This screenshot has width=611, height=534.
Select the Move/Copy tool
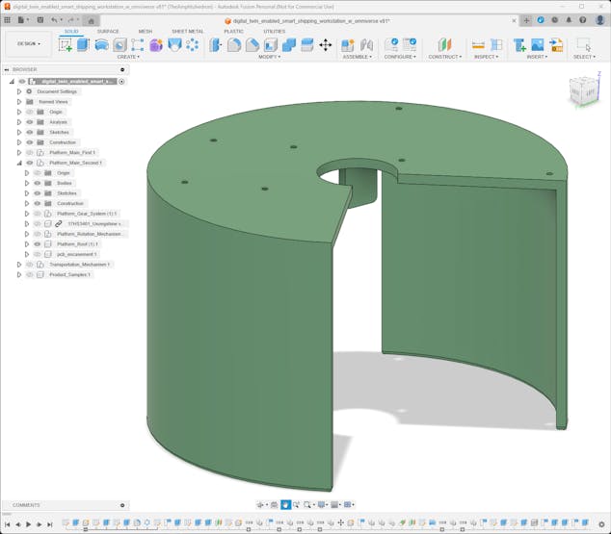pyautogui.click(x=325, y=44)
